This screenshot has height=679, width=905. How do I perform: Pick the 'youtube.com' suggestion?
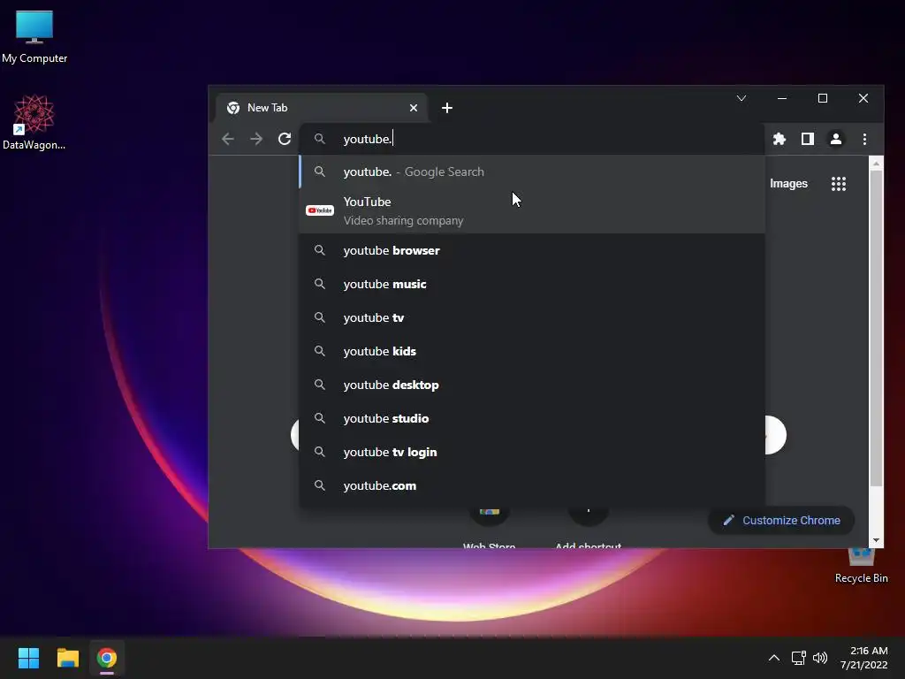pos(532,485)
